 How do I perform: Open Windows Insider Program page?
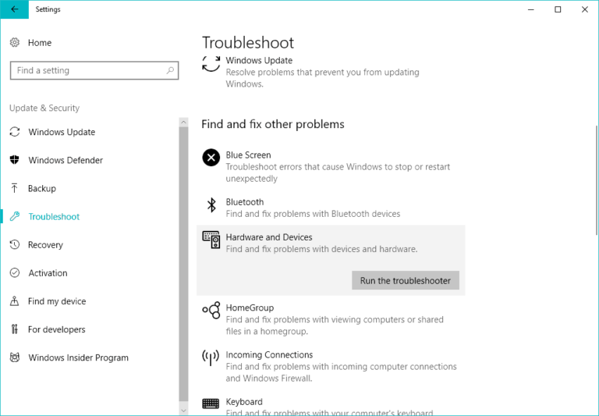[78, 357]
